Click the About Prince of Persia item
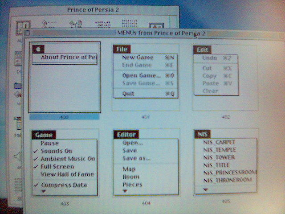 point(68,58)
